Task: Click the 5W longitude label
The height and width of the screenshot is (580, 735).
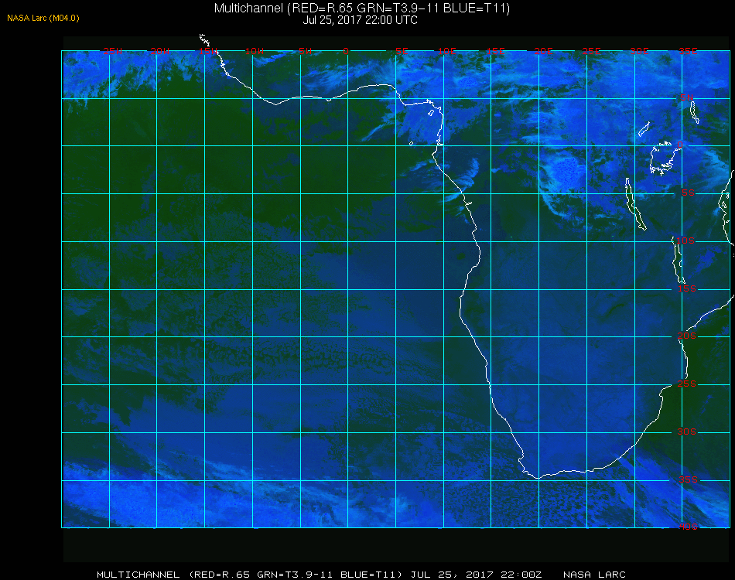Action: point(305,51)
